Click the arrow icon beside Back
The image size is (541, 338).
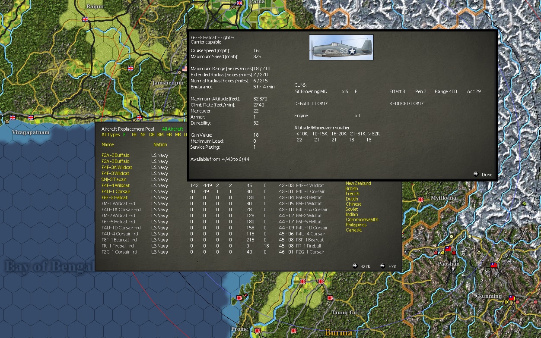pyautogui.click(x=355, y=266)
